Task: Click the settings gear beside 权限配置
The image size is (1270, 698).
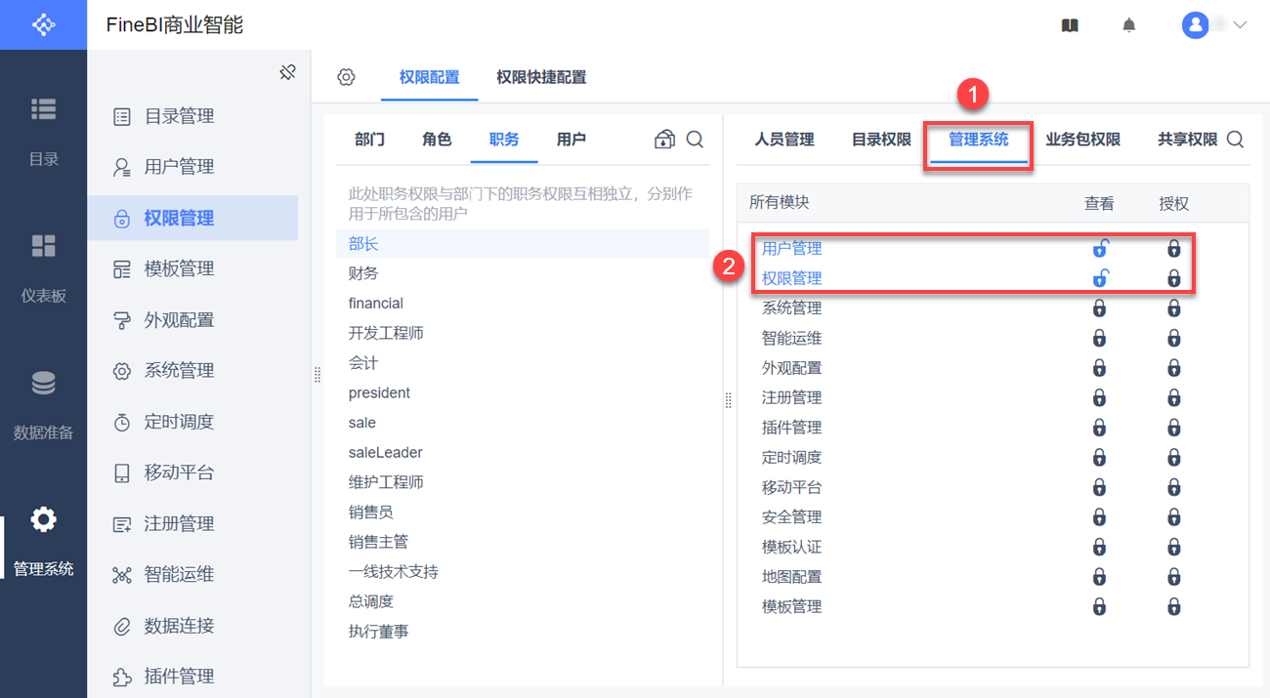Action: pyautogui.click(x=346, y=77)
